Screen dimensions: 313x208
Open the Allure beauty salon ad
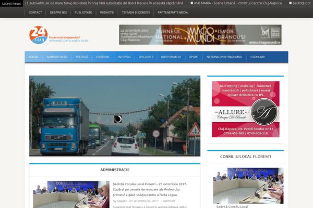click(246, 109)
